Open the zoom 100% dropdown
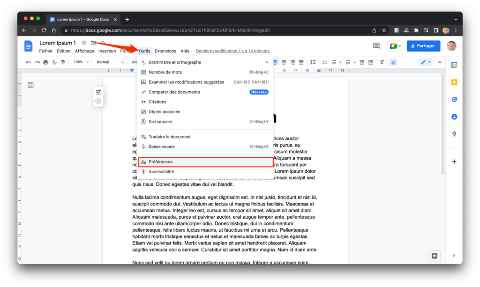The height and width of the screenshot is (287, 480). 81,62
